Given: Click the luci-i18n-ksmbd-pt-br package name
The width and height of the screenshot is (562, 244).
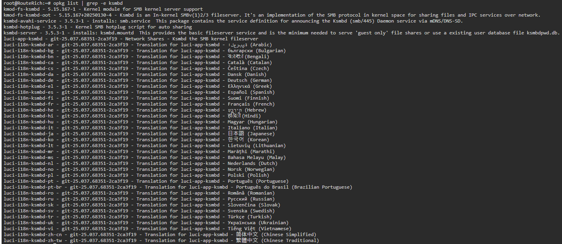Looking at the screenshot, I should point(32,187).
